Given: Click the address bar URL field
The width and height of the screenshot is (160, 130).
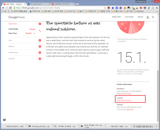Looking at the screenshot, I should [59, 8].
